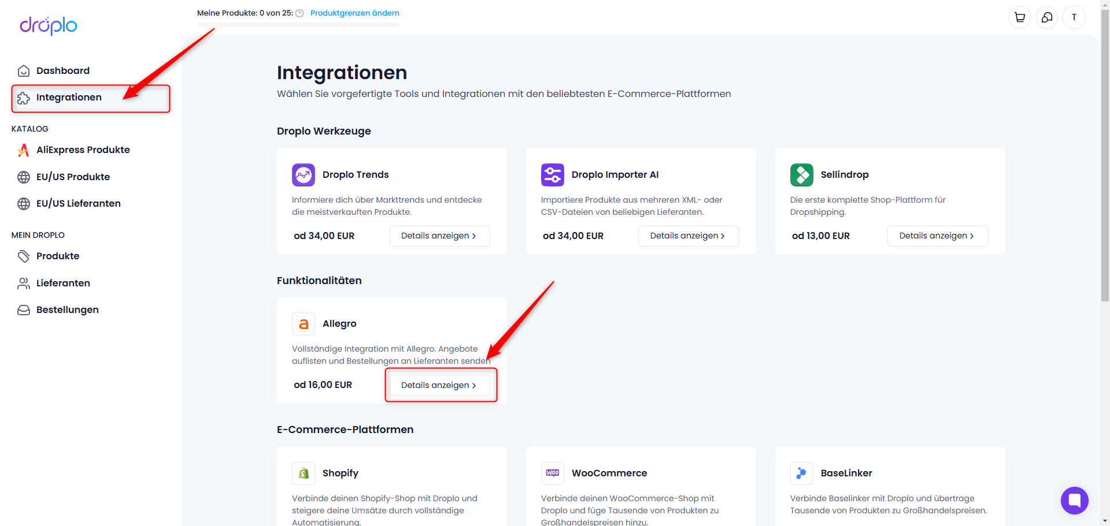Click the Droplo Importer AI sliders icon
Image resolution: width=1110 pixels, height=526 pixels.
click(553, 175)
